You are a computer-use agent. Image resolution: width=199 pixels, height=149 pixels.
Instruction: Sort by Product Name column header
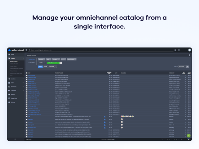tap(59, 73)
